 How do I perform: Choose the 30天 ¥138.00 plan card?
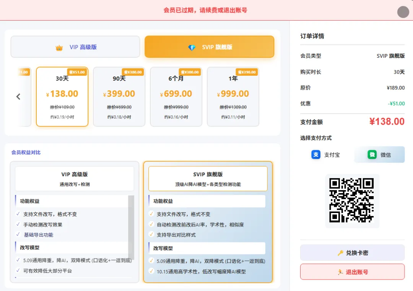tap(62, 97)
